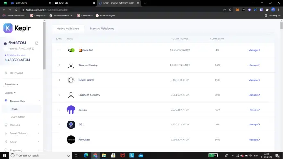Open the Extensions puzzle menu
This screenshot has width=283, height=159.
pos(267,10)
